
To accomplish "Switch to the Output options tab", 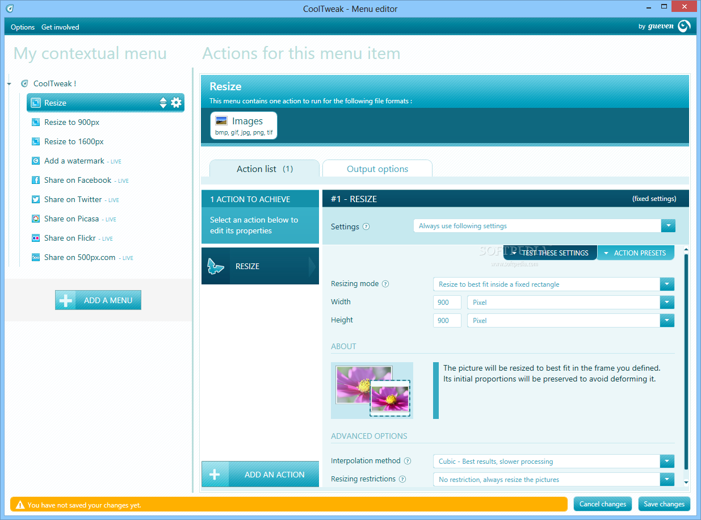I will (377, 169).
